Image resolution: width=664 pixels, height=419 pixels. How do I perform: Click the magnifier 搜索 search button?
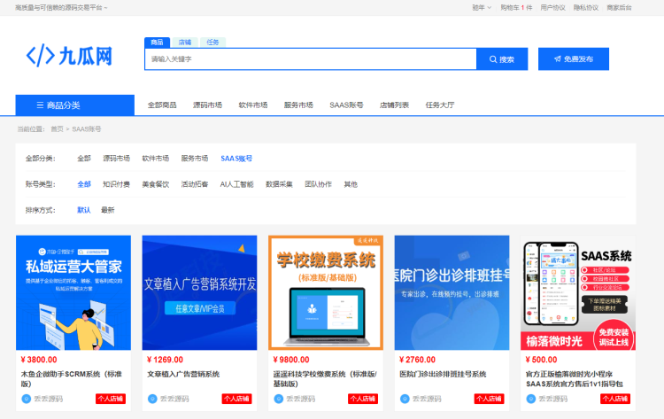(x=501, y=59)
